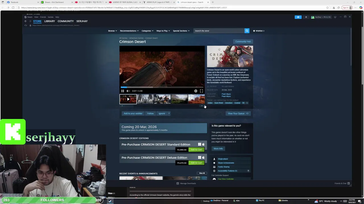Viewport: 364px width, 204px height.
Task: Open View Your Queue button
Action: click(238, 113)
